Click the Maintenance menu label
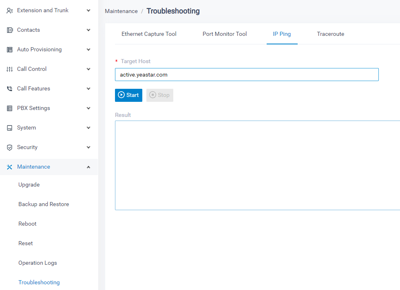This screenshot has width=400, height=290. click(x=33, y=167)
